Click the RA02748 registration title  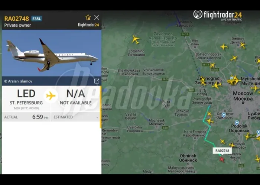pos(17,19)
